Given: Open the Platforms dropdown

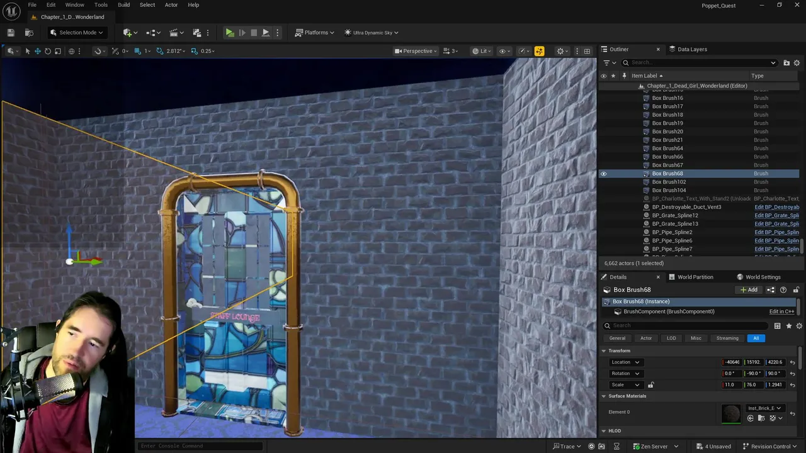Looking at the screenshot, I should click(x=314, y=33).
